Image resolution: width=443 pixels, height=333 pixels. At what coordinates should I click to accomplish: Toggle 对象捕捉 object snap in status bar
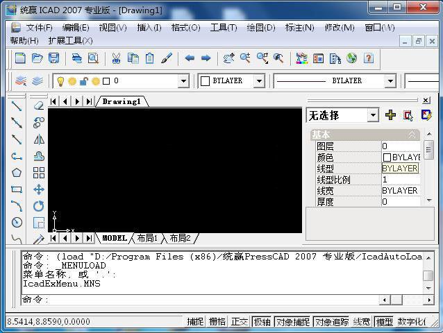293,322
